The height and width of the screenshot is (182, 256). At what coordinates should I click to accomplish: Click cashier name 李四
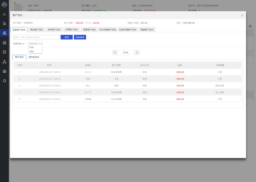88,79
